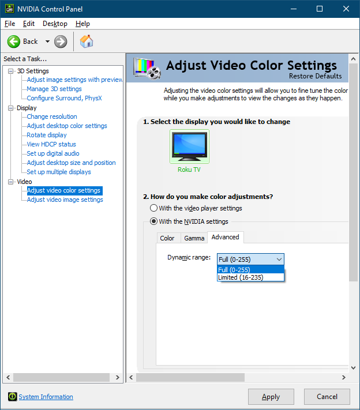Collapse the Display tree node
The width and height of the screenshot is (360, 410).
[10, 108]
